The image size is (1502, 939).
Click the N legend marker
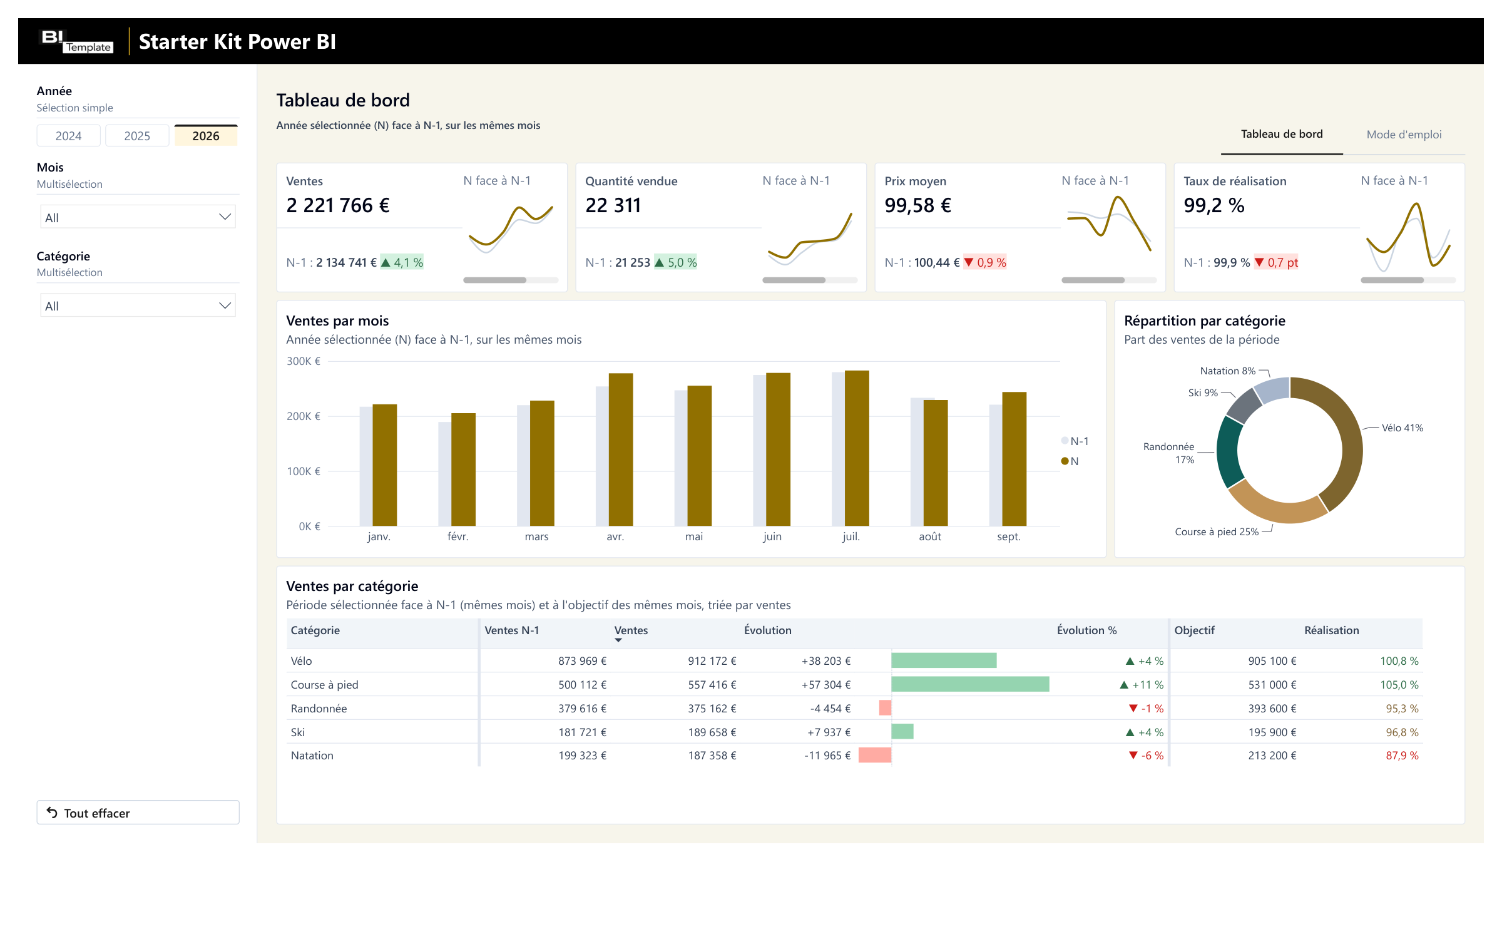[x=1065, y=461]
